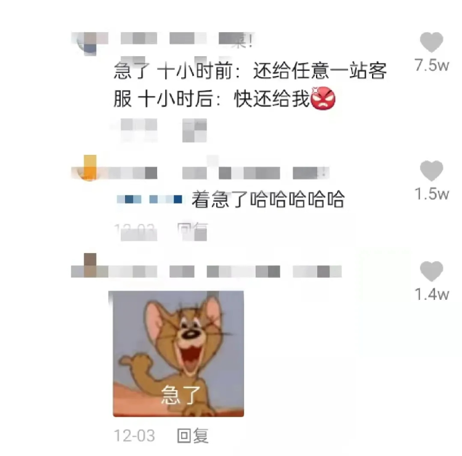Screen dimensions: 462x456
Task: Click 回复 under the Jerry meme
Action: [193, 436]
